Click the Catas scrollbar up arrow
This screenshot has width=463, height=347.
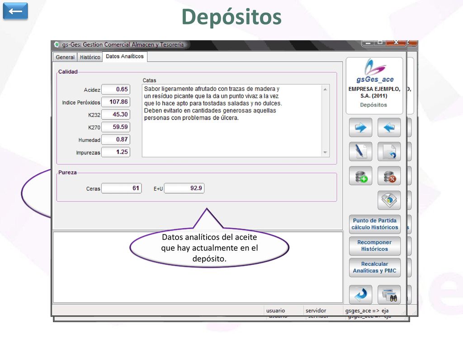point(325,89)
